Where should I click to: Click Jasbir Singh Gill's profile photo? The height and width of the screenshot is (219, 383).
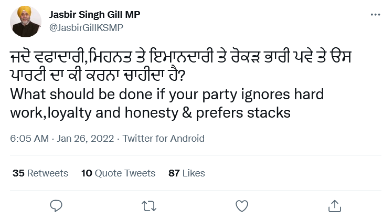[x=26, y=22]
